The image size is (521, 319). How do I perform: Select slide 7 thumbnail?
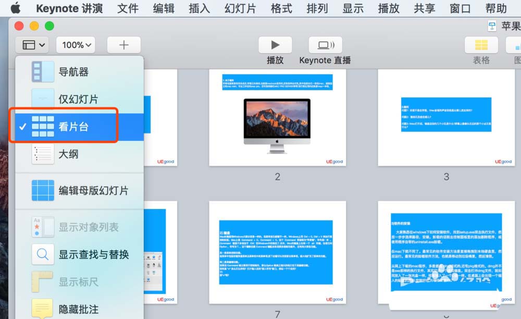(x=278, y=252)
